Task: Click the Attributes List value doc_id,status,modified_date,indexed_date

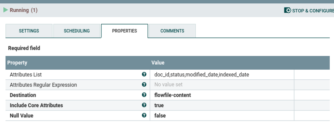Action: (x=201, y=75)
